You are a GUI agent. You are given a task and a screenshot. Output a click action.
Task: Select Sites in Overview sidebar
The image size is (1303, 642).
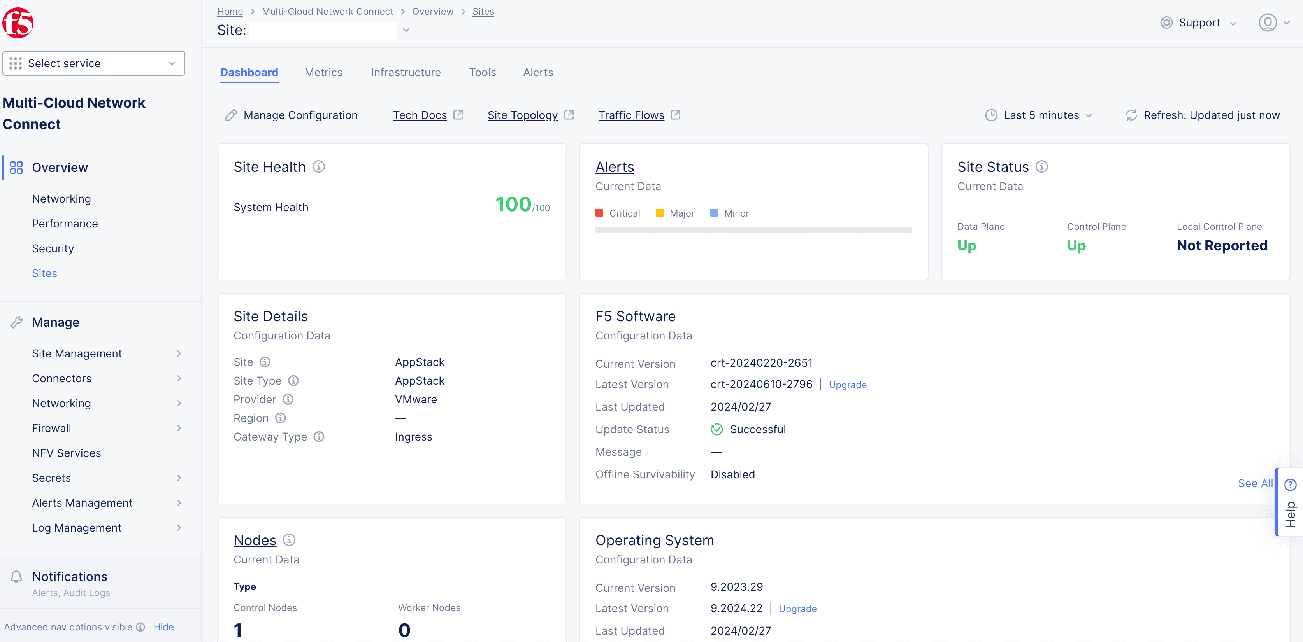pyautogui.click(x=44, y=273)
